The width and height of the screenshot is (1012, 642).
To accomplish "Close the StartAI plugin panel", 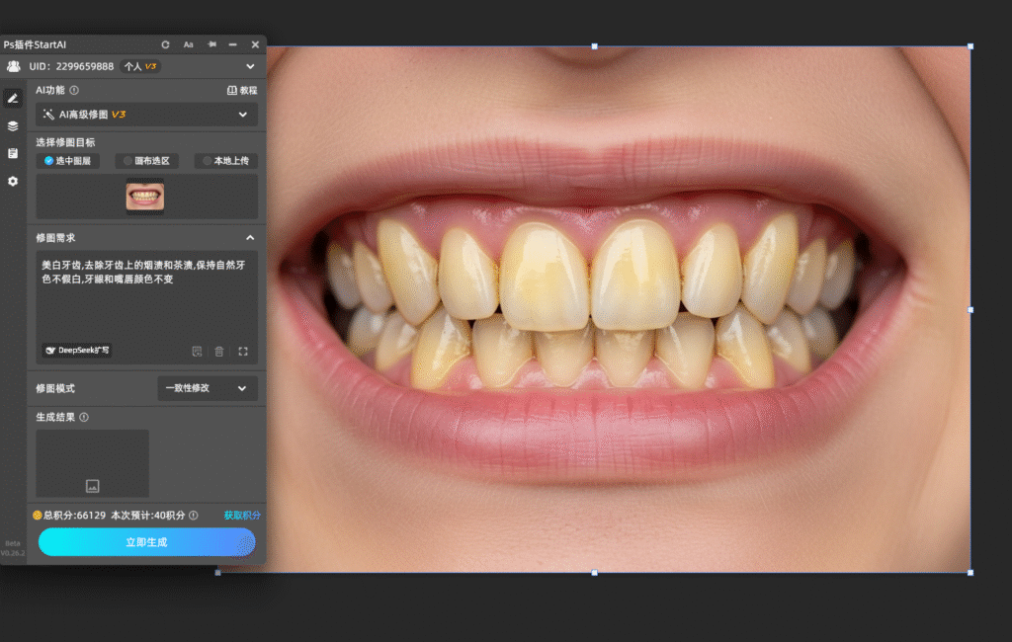I will point(256,44).
